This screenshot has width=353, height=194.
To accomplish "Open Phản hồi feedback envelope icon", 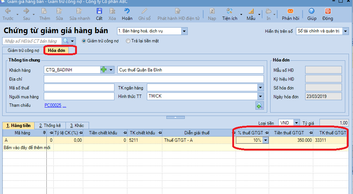I will 290,11.
